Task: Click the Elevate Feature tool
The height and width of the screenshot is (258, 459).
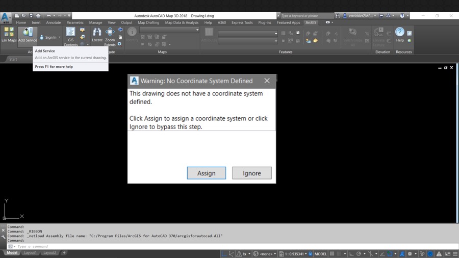Action: coord(378,37)
